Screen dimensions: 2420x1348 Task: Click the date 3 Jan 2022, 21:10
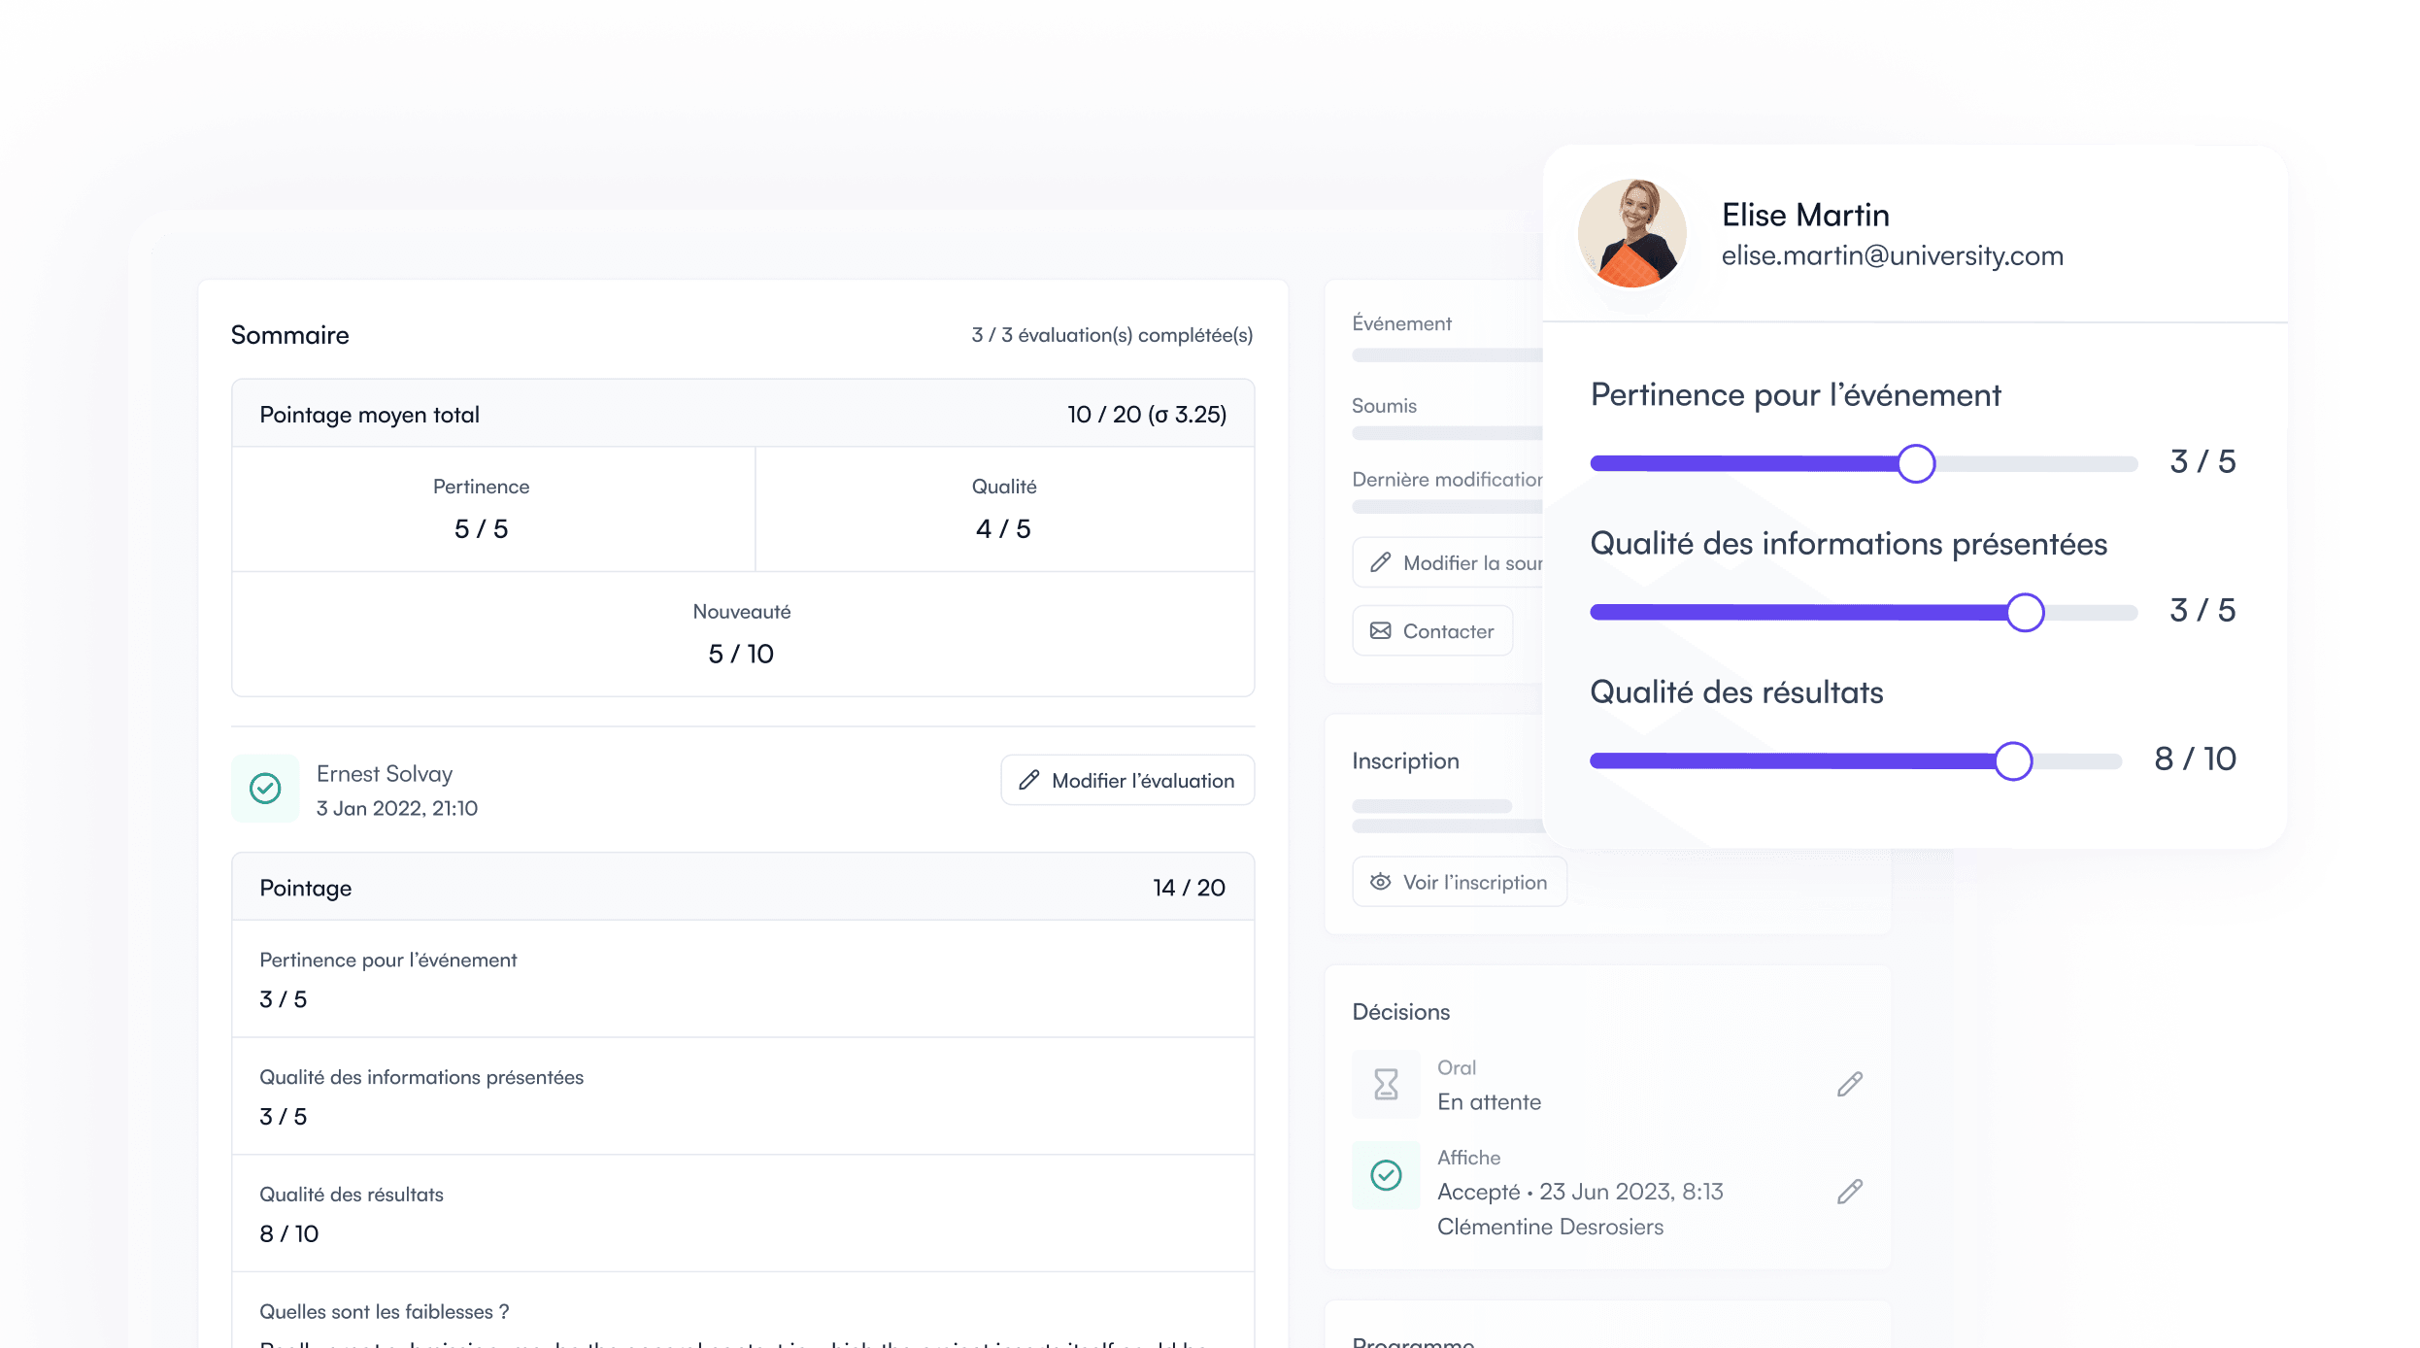pyautogui.click(x=397, y=808)
